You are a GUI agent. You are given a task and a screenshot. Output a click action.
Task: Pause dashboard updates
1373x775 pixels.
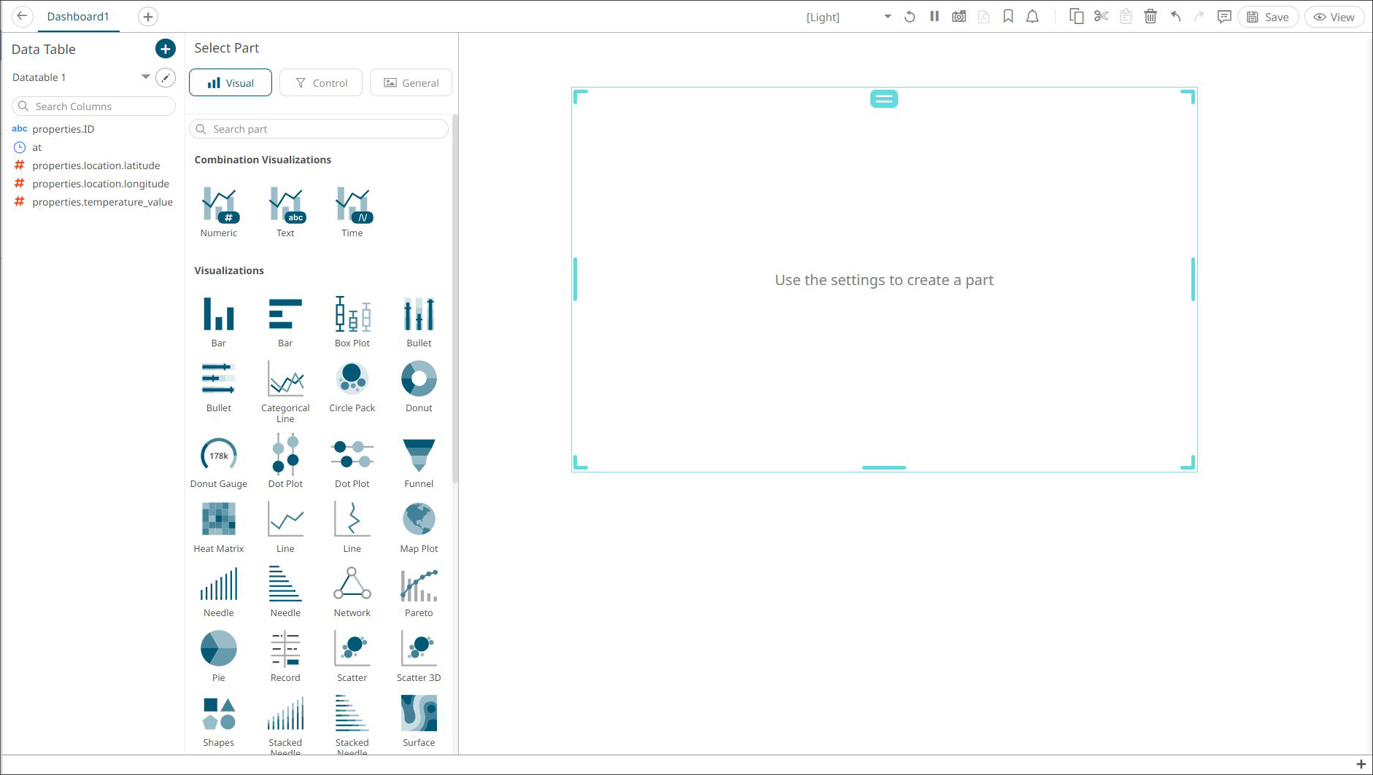point(935,16)
